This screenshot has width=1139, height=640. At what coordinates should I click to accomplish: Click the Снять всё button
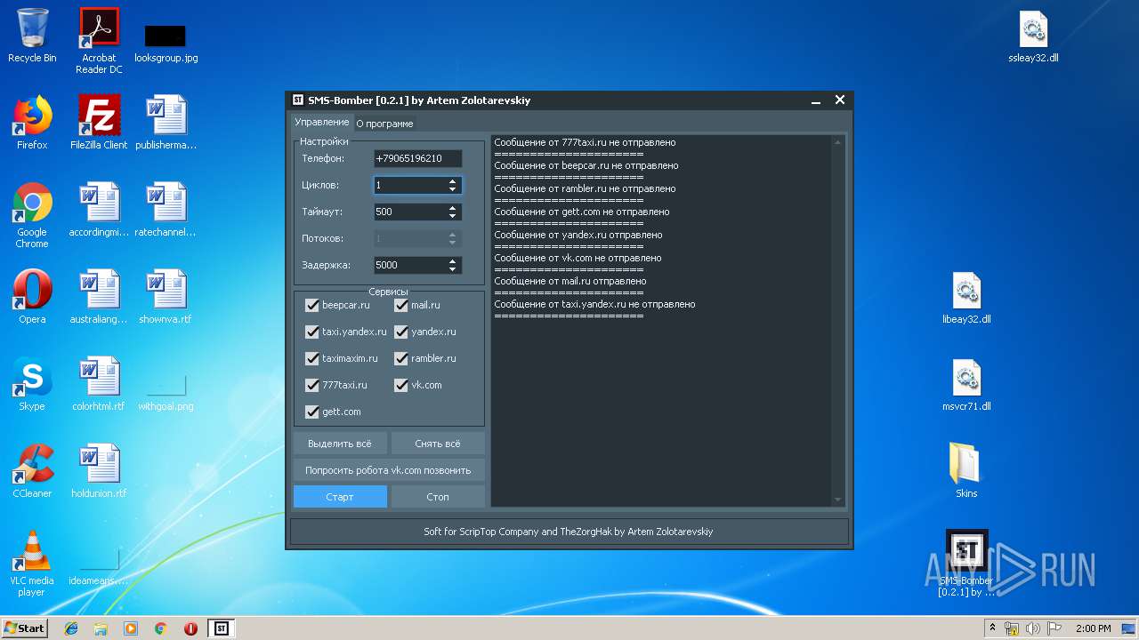(438, 444)
